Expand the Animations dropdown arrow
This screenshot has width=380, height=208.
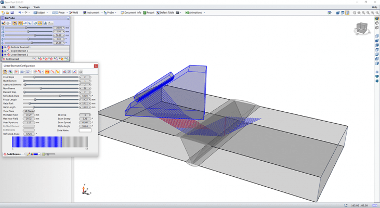click(204, 12)
